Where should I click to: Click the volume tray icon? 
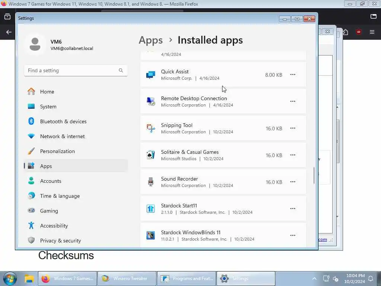336,279
